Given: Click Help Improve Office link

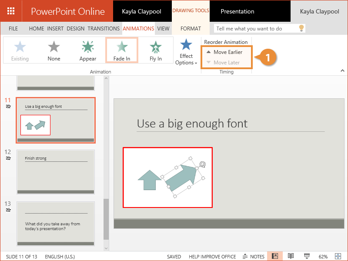Looking at the screenshot, I should click(x=212, y=257).
